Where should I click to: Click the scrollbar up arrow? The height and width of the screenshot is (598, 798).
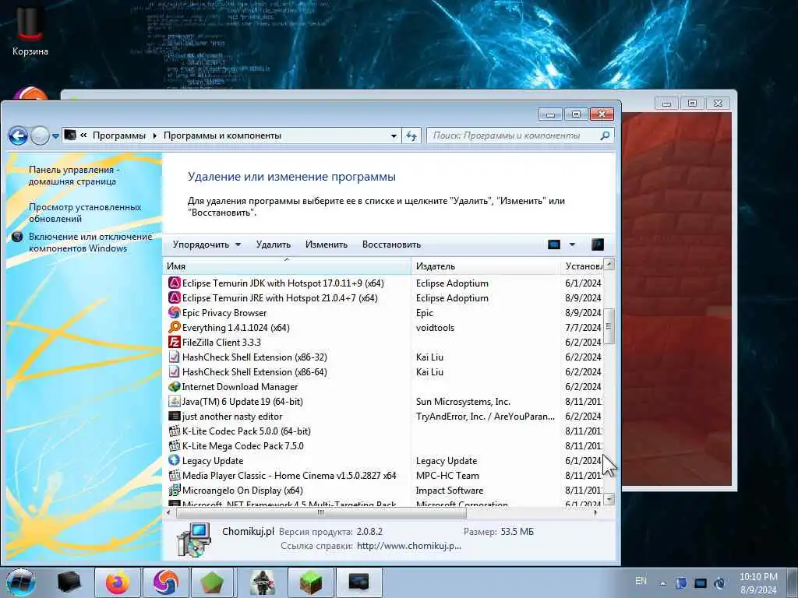(609, 265)
